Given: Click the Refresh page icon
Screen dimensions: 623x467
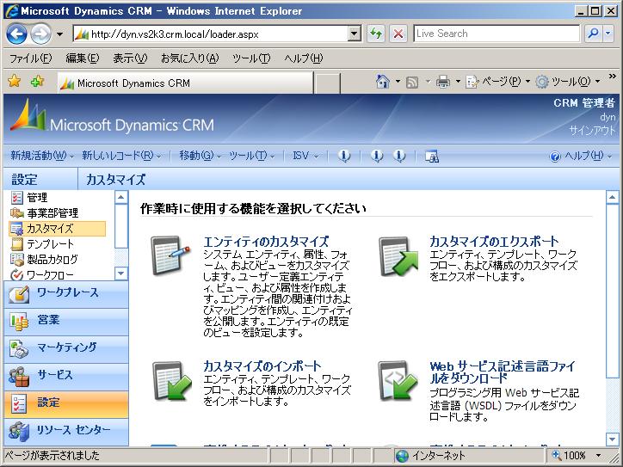Looking at the screenshot, I should (x=376, y=34).
